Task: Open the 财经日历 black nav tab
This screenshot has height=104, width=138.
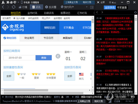Action: 16,13
